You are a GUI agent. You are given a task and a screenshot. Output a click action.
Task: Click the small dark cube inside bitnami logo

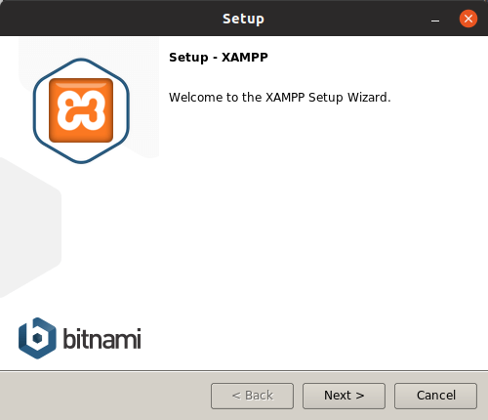pyautogui.click(x=37, y=338)
